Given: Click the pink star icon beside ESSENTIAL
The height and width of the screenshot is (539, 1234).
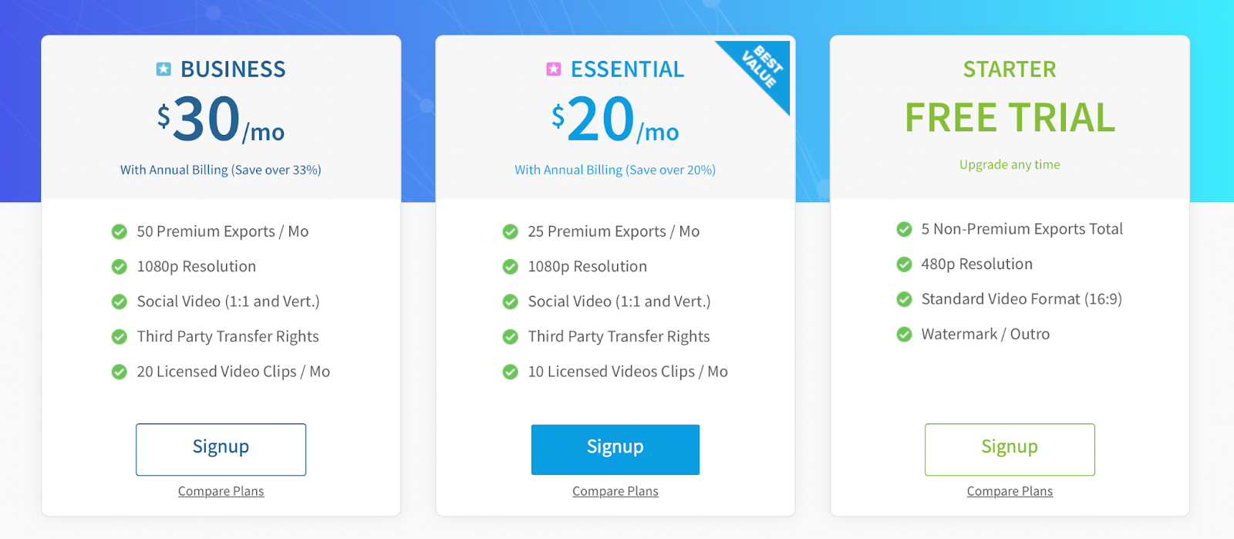Looking at the screenshot, I should click(554, 69).
